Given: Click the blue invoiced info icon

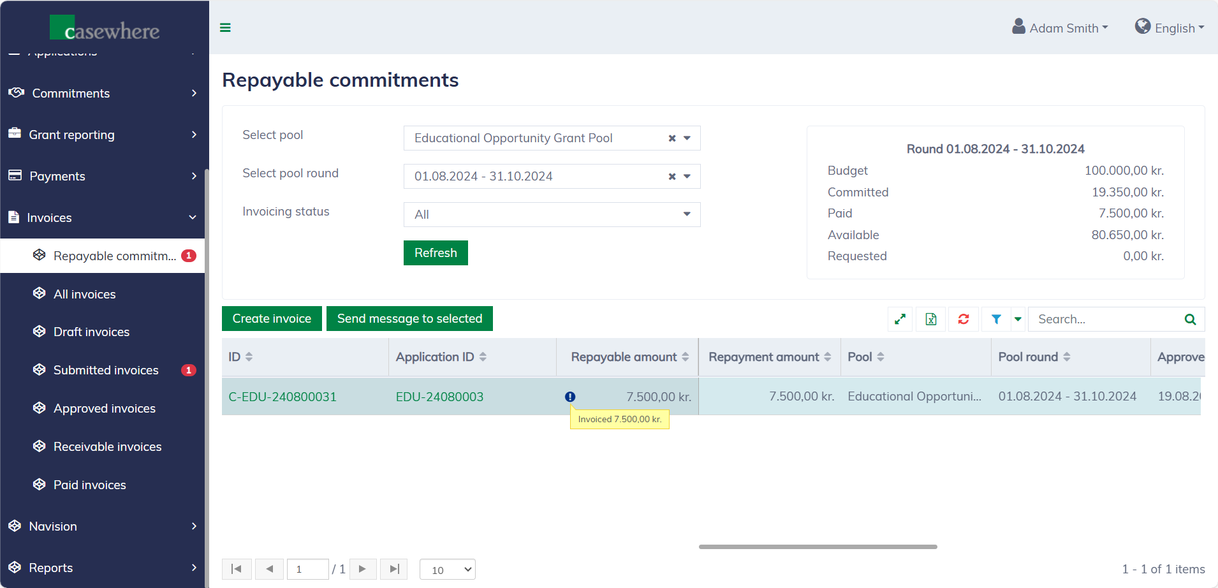Looking at the screenshot, I should [570, 397].
